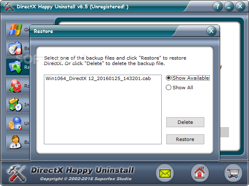The width and height of the screenshot is (249, 186).
Task: Open the Windows flag sidebar icon
Action: 15,30
